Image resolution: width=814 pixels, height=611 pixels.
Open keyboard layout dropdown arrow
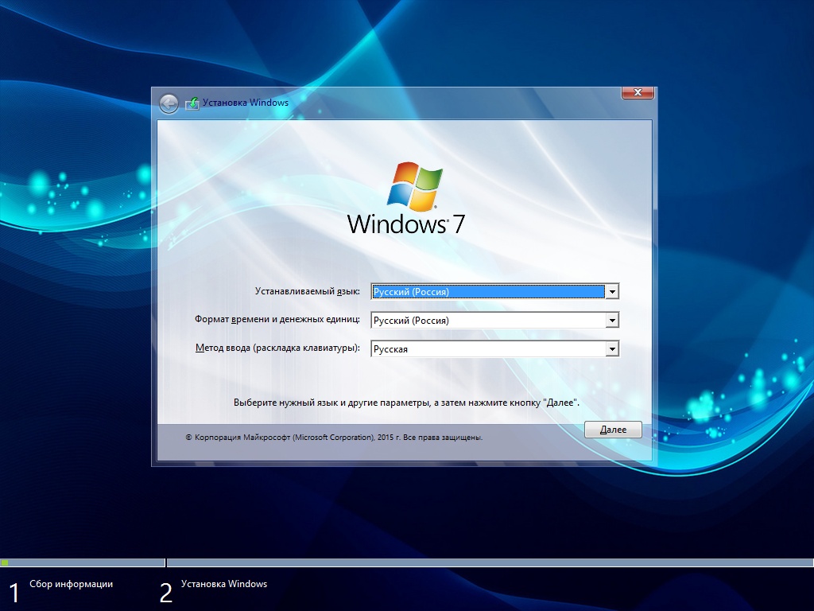612,348
